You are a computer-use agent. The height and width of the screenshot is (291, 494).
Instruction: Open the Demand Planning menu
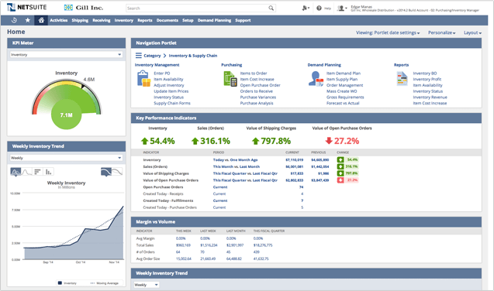coord(214,20)
